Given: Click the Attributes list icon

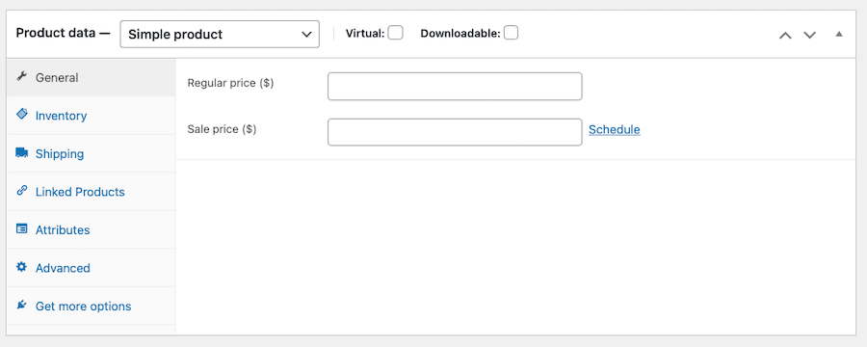Looking at the screenshot, I should 21,228.
